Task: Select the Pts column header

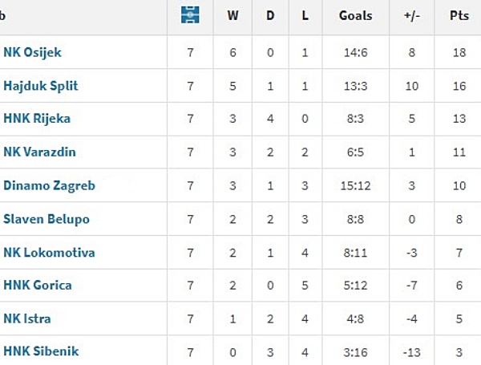Action: click(x=459, y=15)
